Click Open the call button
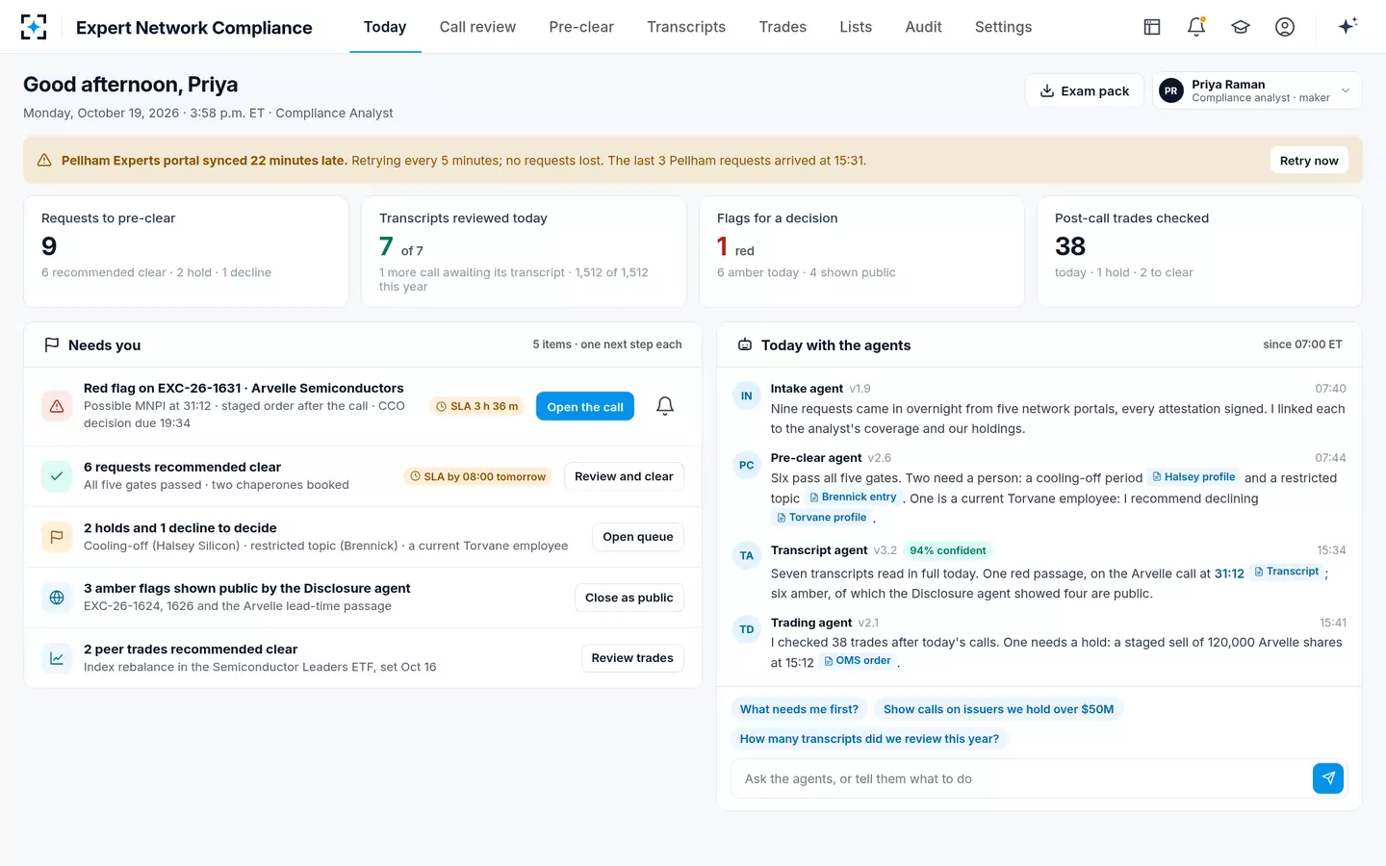Screen dimensions: 1386x866 coord(585,406)
